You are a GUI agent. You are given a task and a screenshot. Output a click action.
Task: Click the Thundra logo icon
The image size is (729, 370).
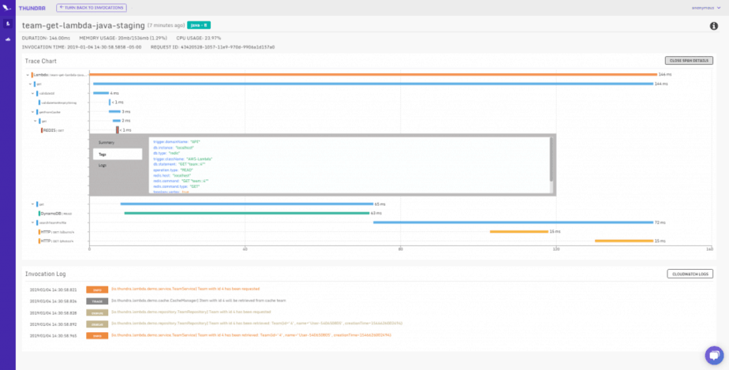click(x=7, y=7)
